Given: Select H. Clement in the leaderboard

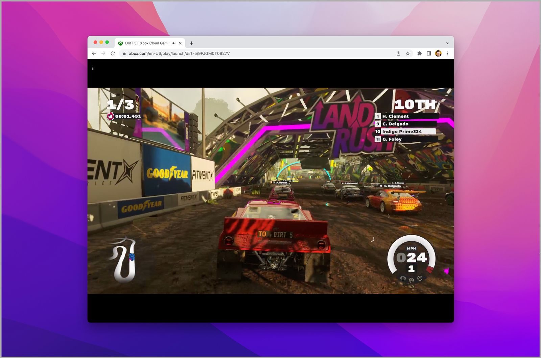Looking at the screenshot, I should pyautogui.click(x=406, y=116).
